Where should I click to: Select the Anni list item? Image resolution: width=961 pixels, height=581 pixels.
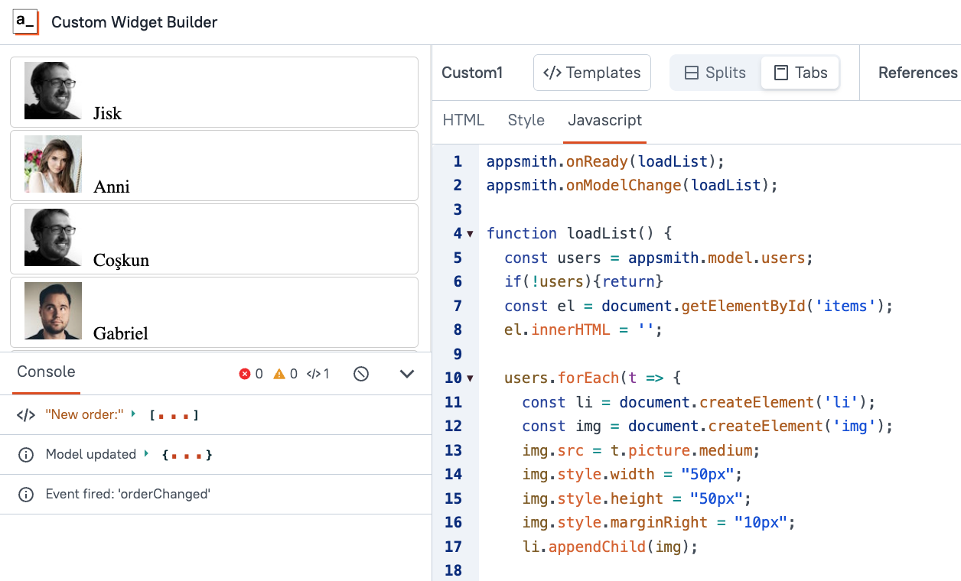(x=214, y=165)
